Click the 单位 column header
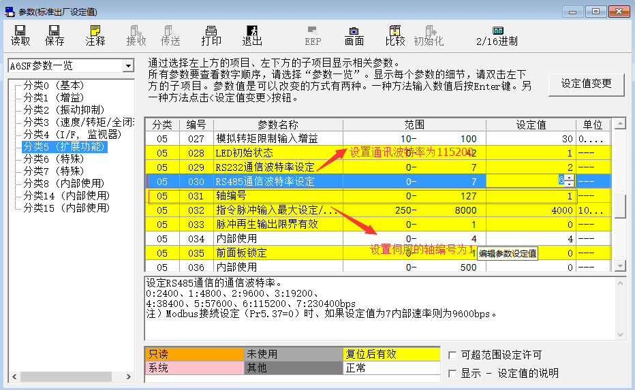 point(593,125)
